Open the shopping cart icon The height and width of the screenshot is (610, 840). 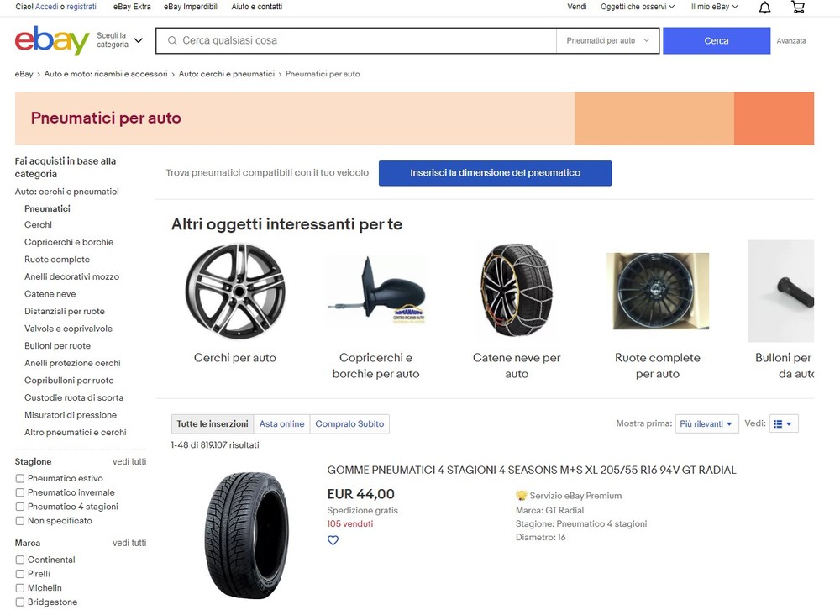pyautogui.click(x=798, y=8)
